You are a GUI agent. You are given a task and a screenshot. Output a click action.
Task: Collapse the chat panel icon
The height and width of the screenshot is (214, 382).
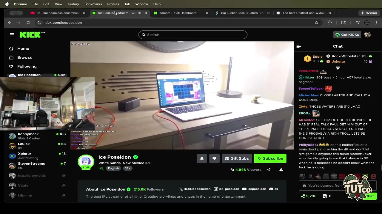(x=299, y=46)
